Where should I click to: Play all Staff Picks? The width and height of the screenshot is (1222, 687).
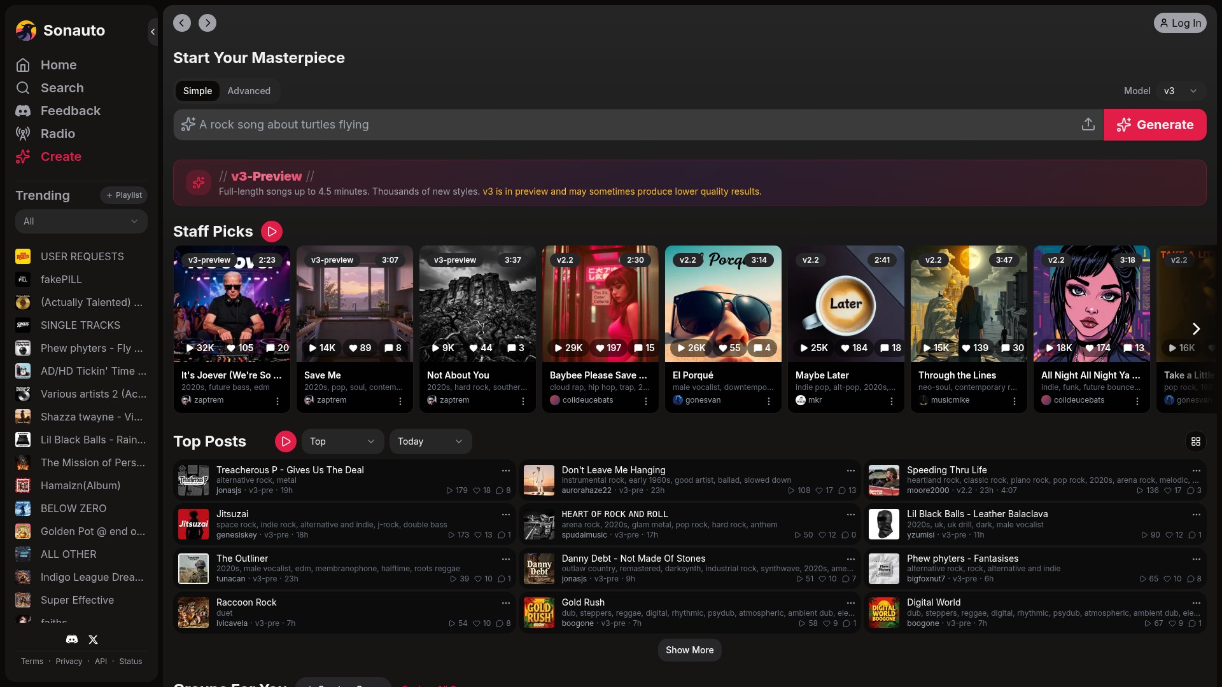pyautogui.click(x=272, y=232)
